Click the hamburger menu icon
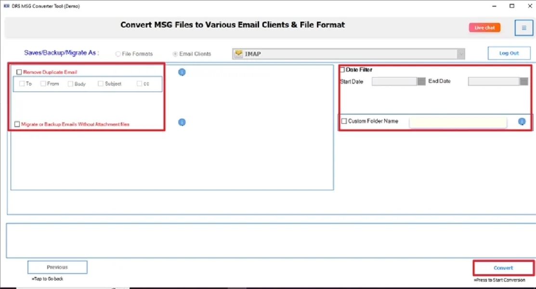Screen dimensions: 536x289 pyautogui.click(x=523, y=28)
